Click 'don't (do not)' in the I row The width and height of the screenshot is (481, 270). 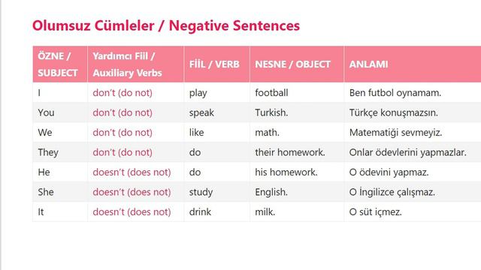123,92
